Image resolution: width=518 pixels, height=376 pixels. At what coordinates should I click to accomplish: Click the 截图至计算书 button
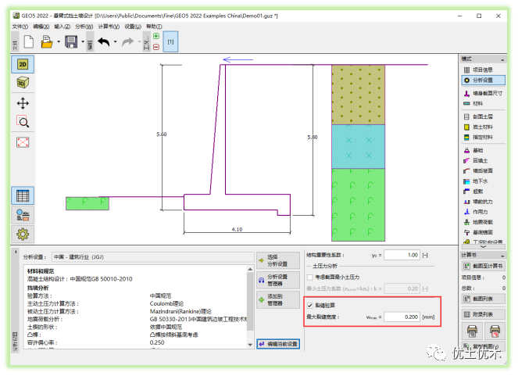(483, 266)
